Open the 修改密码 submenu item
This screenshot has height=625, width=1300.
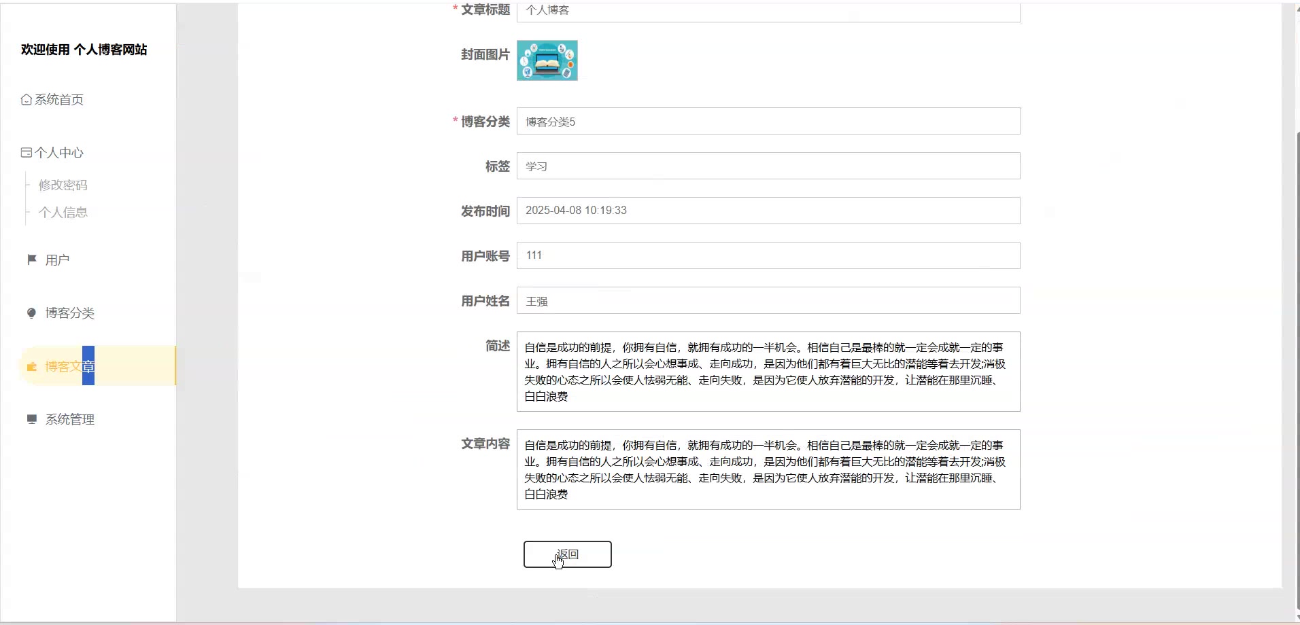tap(63, 185)
